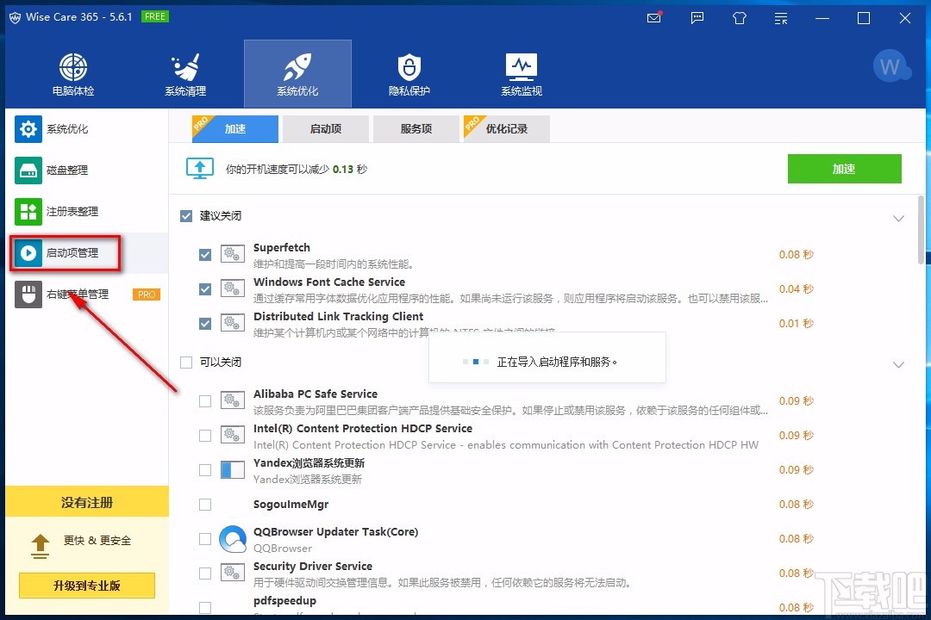
Task: Select 注册表整理 registry defrag in sidebar
Action: click(x=87, y=212)
